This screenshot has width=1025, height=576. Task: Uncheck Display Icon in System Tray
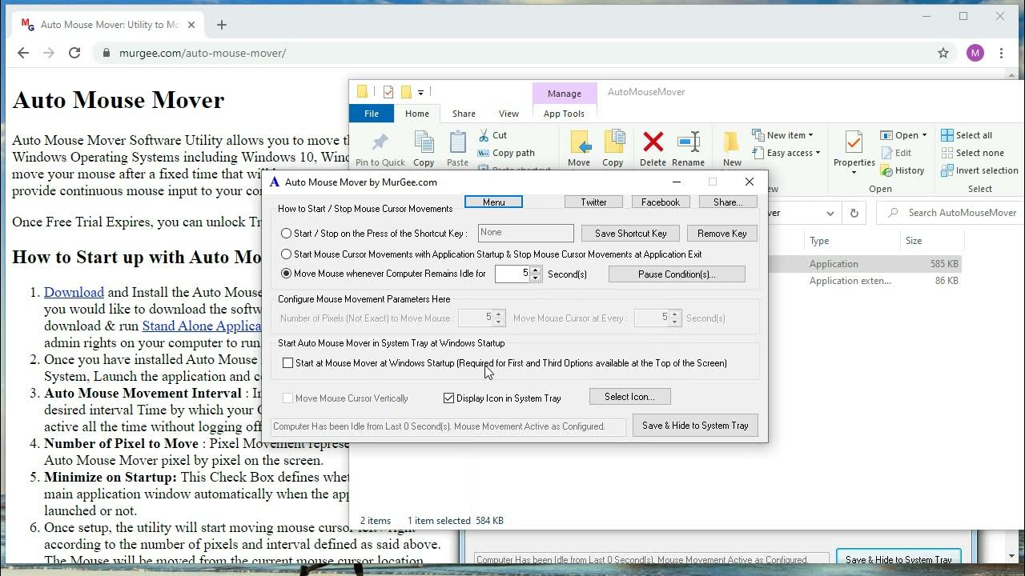pyautogui.click(x=448, y=398)
